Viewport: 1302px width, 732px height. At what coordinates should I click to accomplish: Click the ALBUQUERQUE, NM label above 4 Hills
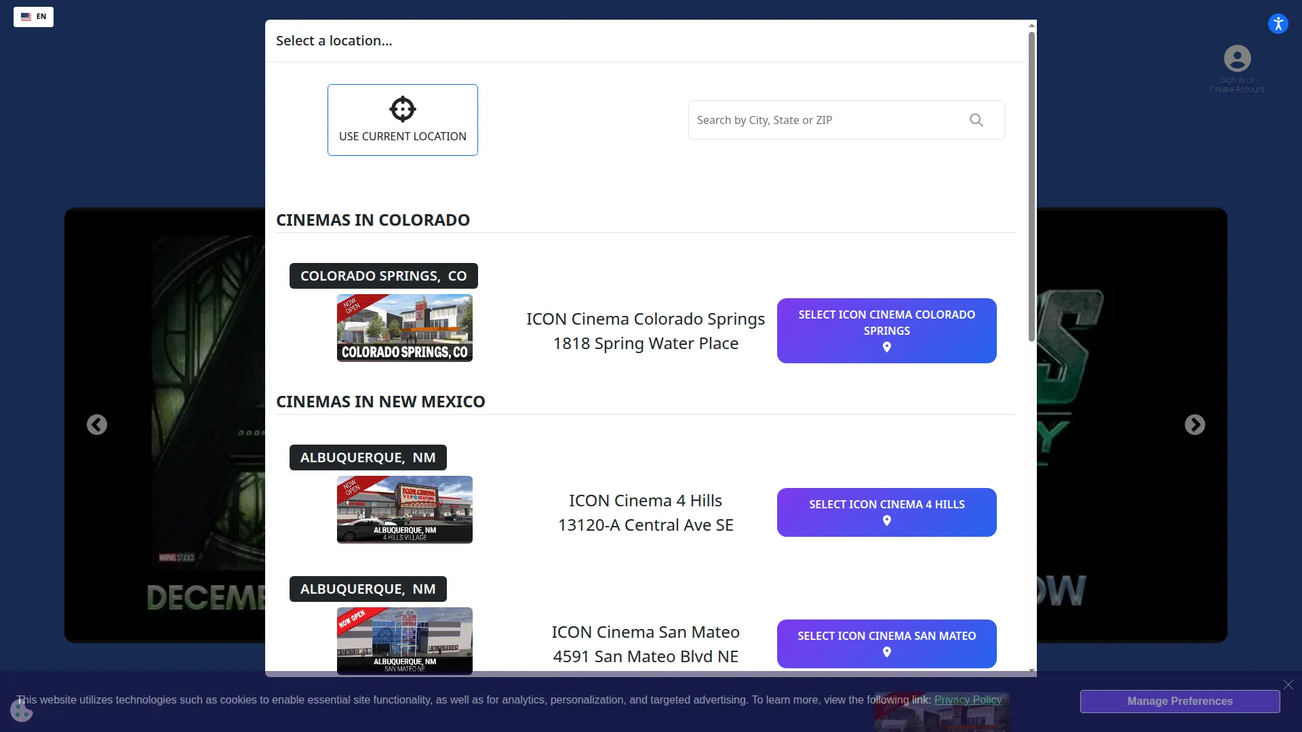[368, 457]
